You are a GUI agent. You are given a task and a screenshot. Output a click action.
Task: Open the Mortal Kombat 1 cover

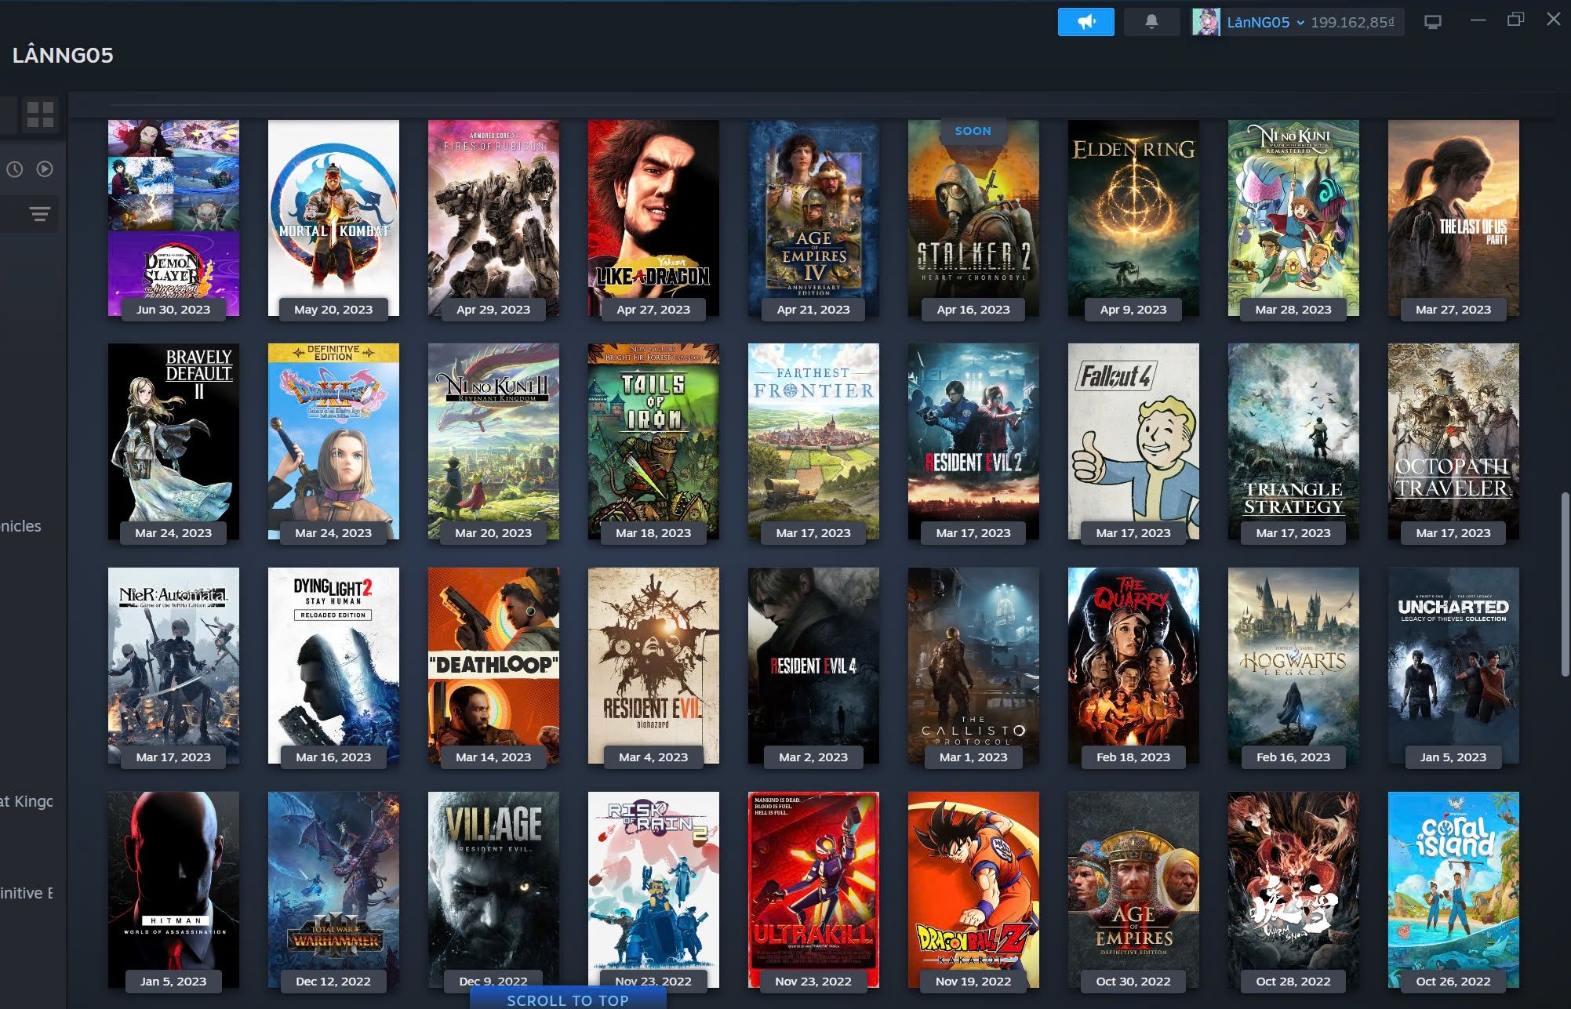[333, 218]
